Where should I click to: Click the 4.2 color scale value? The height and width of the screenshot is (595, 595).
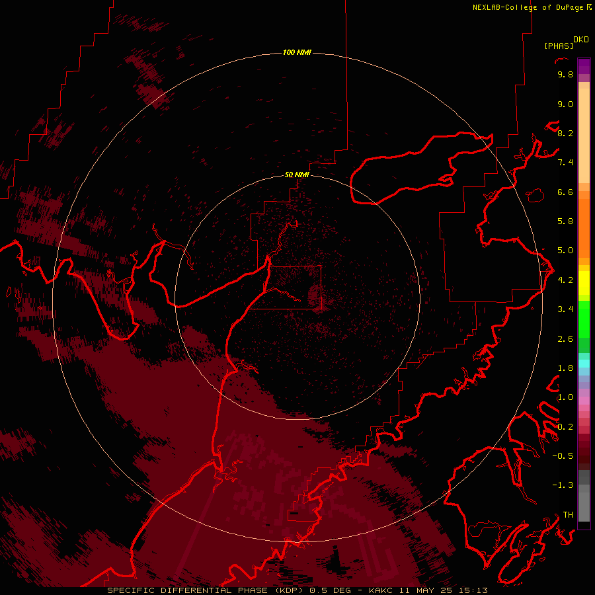pyautogui.click(x=565, y=280)
